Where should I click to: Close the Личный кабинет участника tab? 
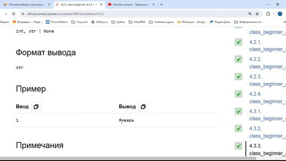pyautogui.click(x=49, y=4)
